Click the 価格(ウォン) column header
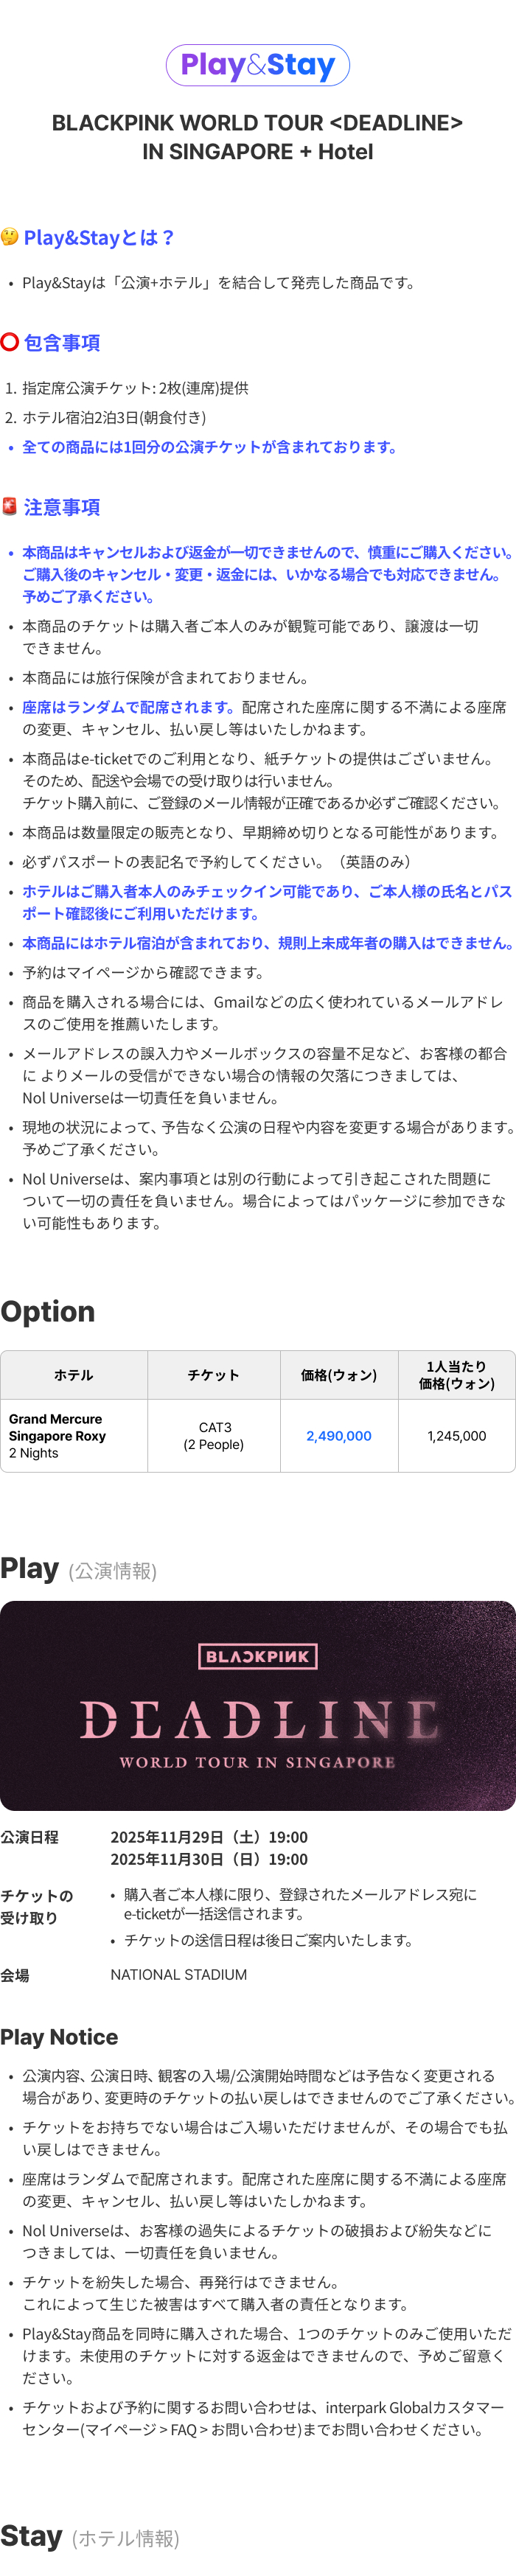The width and height of the screenshot is (516, 2576). tap(339, 1375)
